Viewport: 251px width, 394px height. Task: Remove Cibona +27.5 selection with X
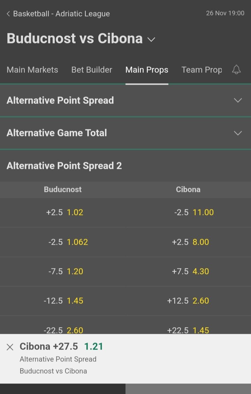(x=10, y=347)
